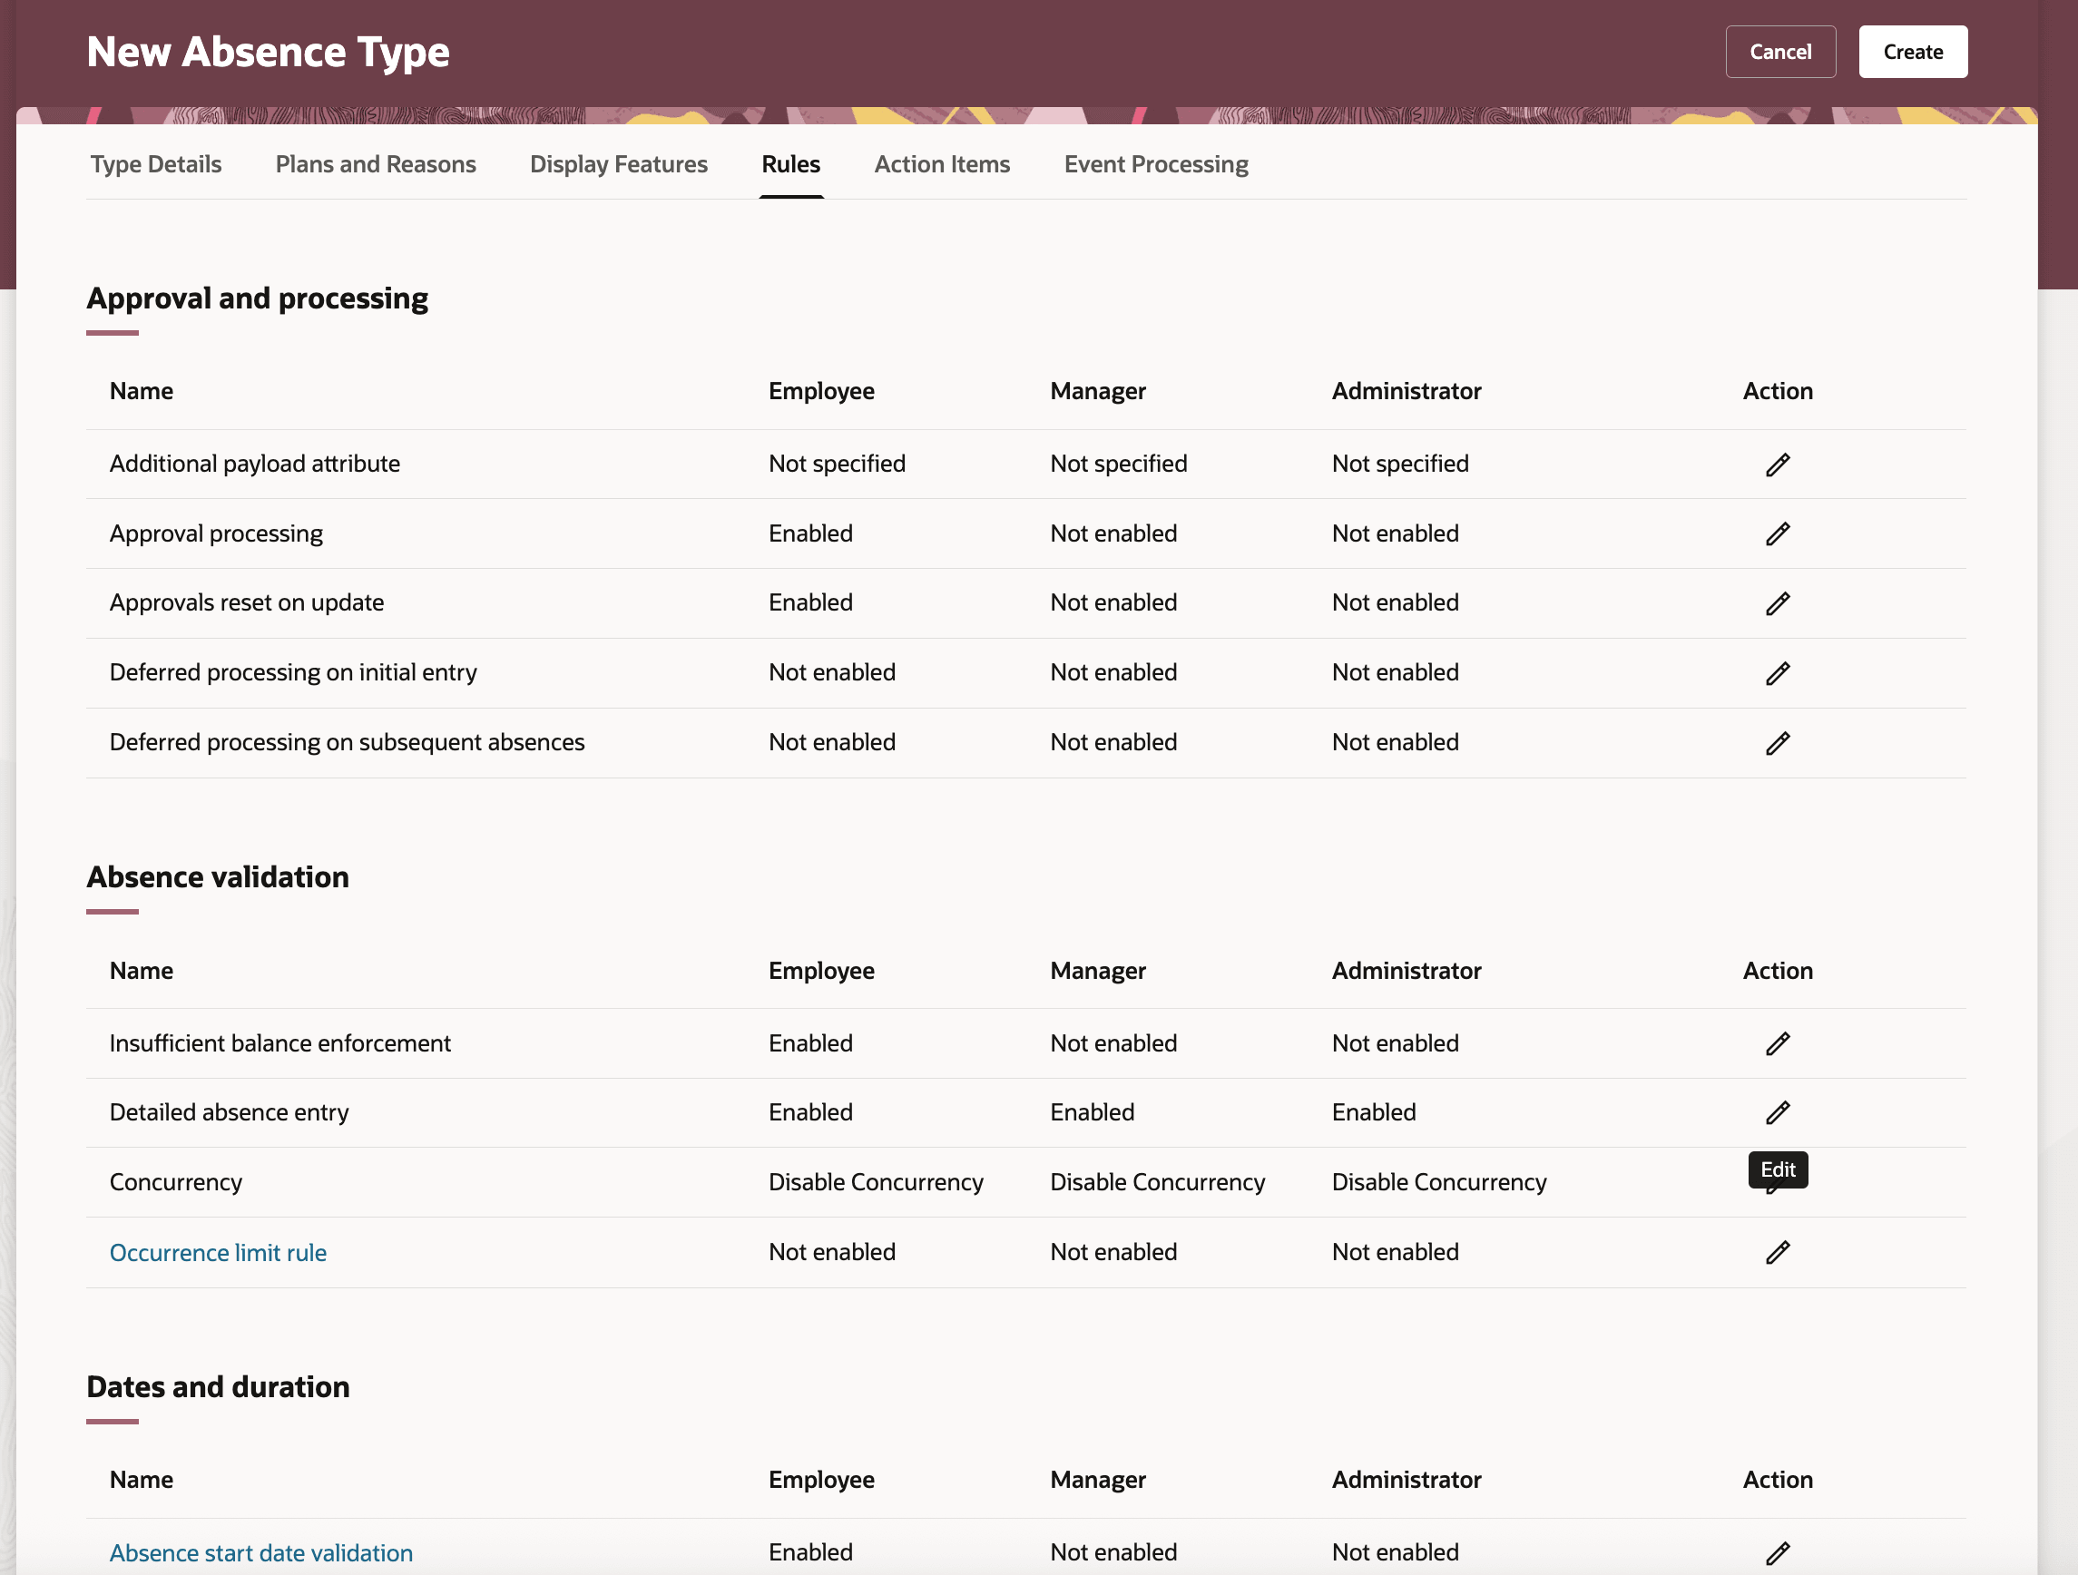The height and width of the screenshot is (1575, 2078).
Task: Click 'Detailed absence entry' name
Action: click(x=230, y=1112)
